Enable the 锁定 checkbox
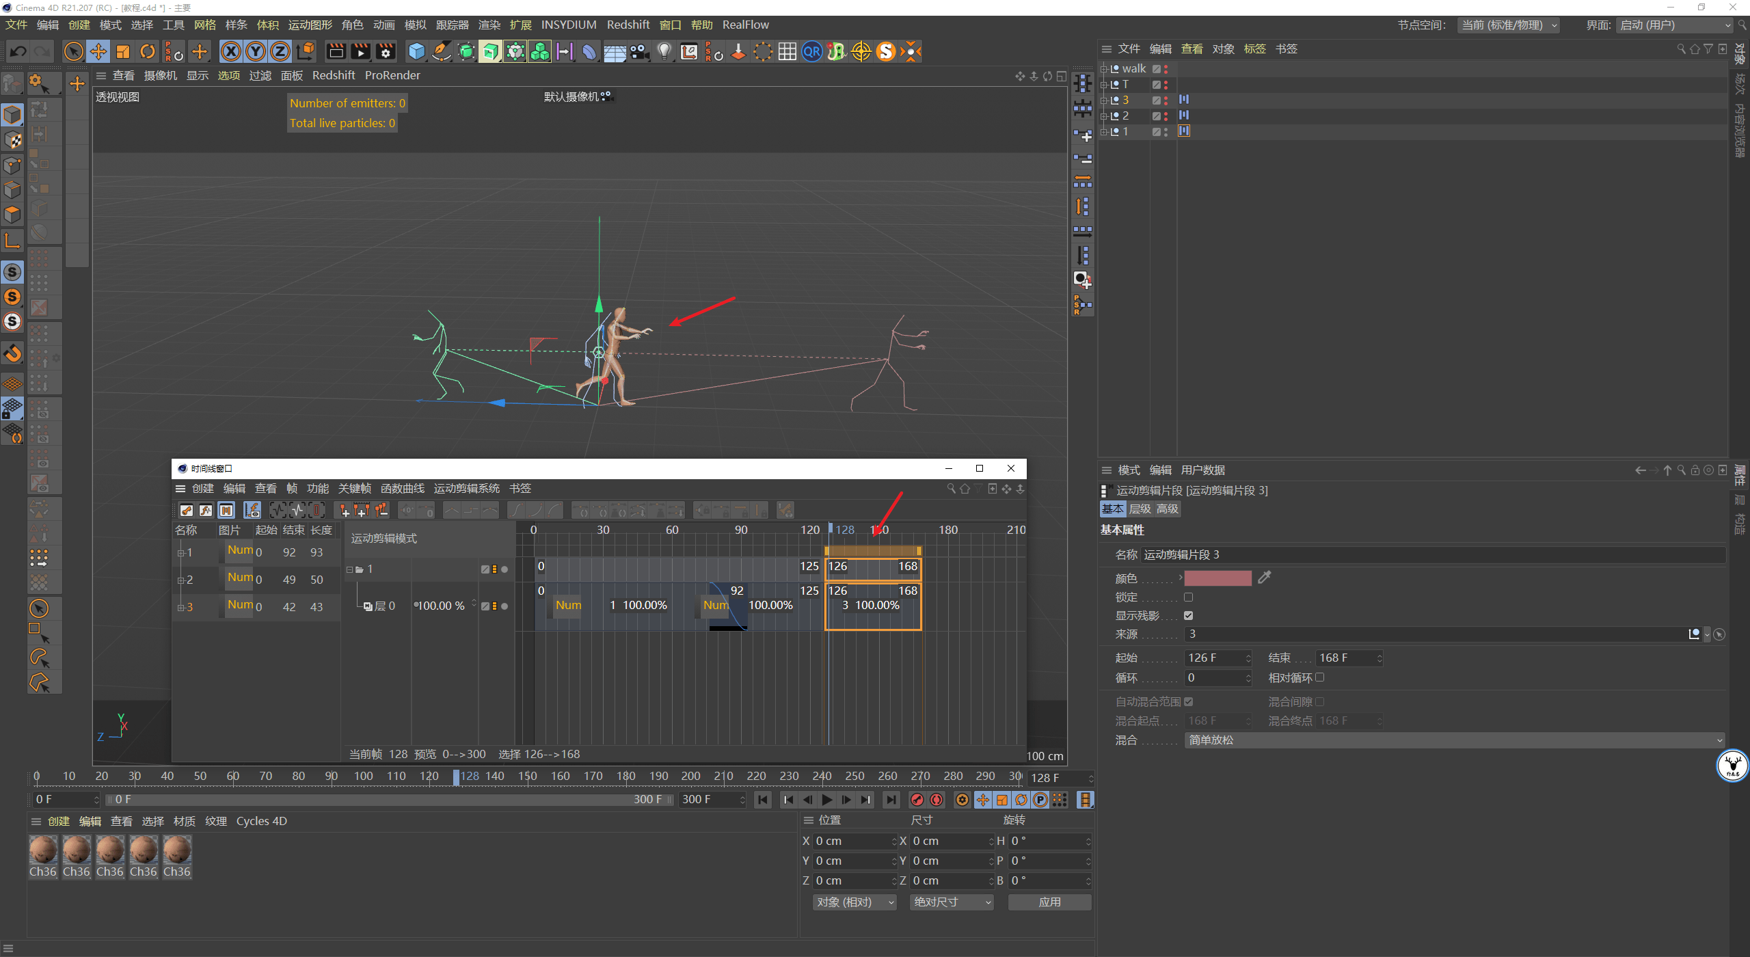Screen dimensions: 1750x957 [1188, 597]
